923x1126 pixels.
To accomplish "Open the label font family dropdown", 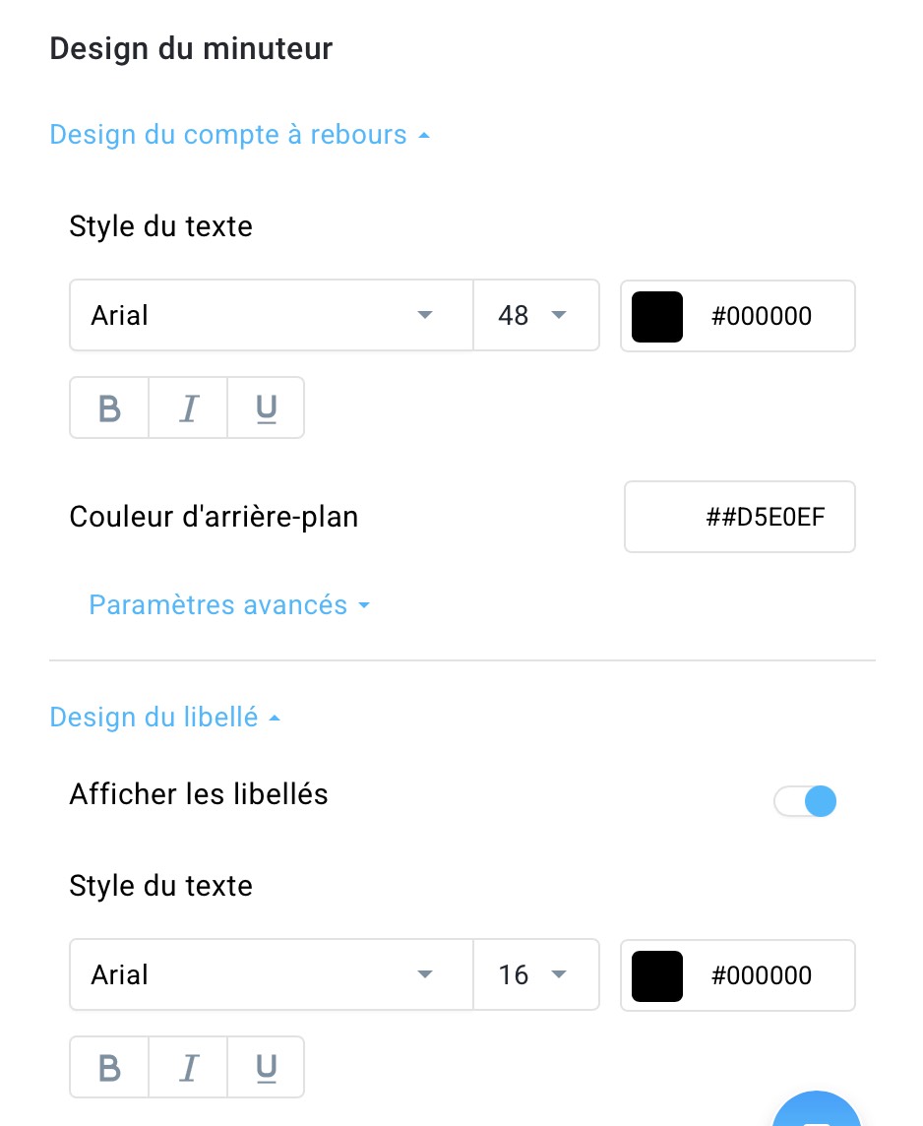I will [x=271, y=974].
